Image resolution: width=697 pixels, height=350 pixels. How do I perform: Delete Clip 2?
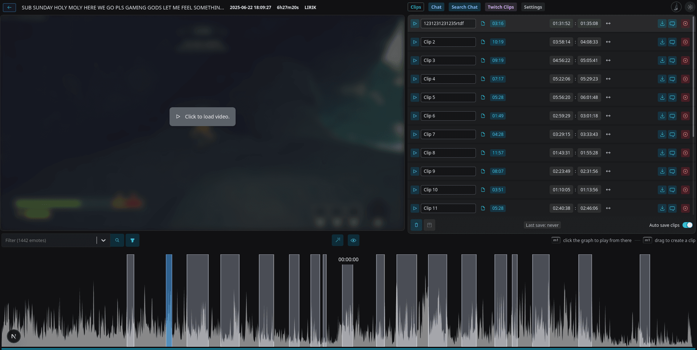coord(685,42)
